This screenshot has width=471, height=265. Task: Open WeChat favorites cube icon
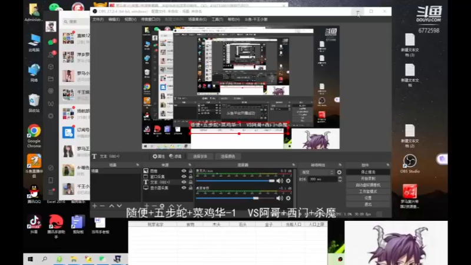[51, 67]
